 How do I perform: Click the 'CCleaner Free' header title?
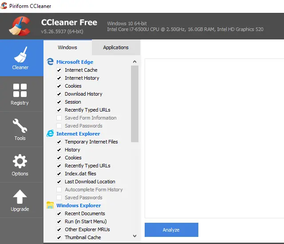69,23
